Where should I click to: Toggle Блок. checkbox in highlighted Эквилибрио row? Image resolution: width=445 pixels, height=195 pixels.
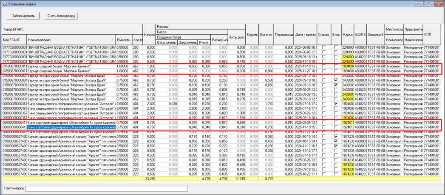click(x=336, y=126)
